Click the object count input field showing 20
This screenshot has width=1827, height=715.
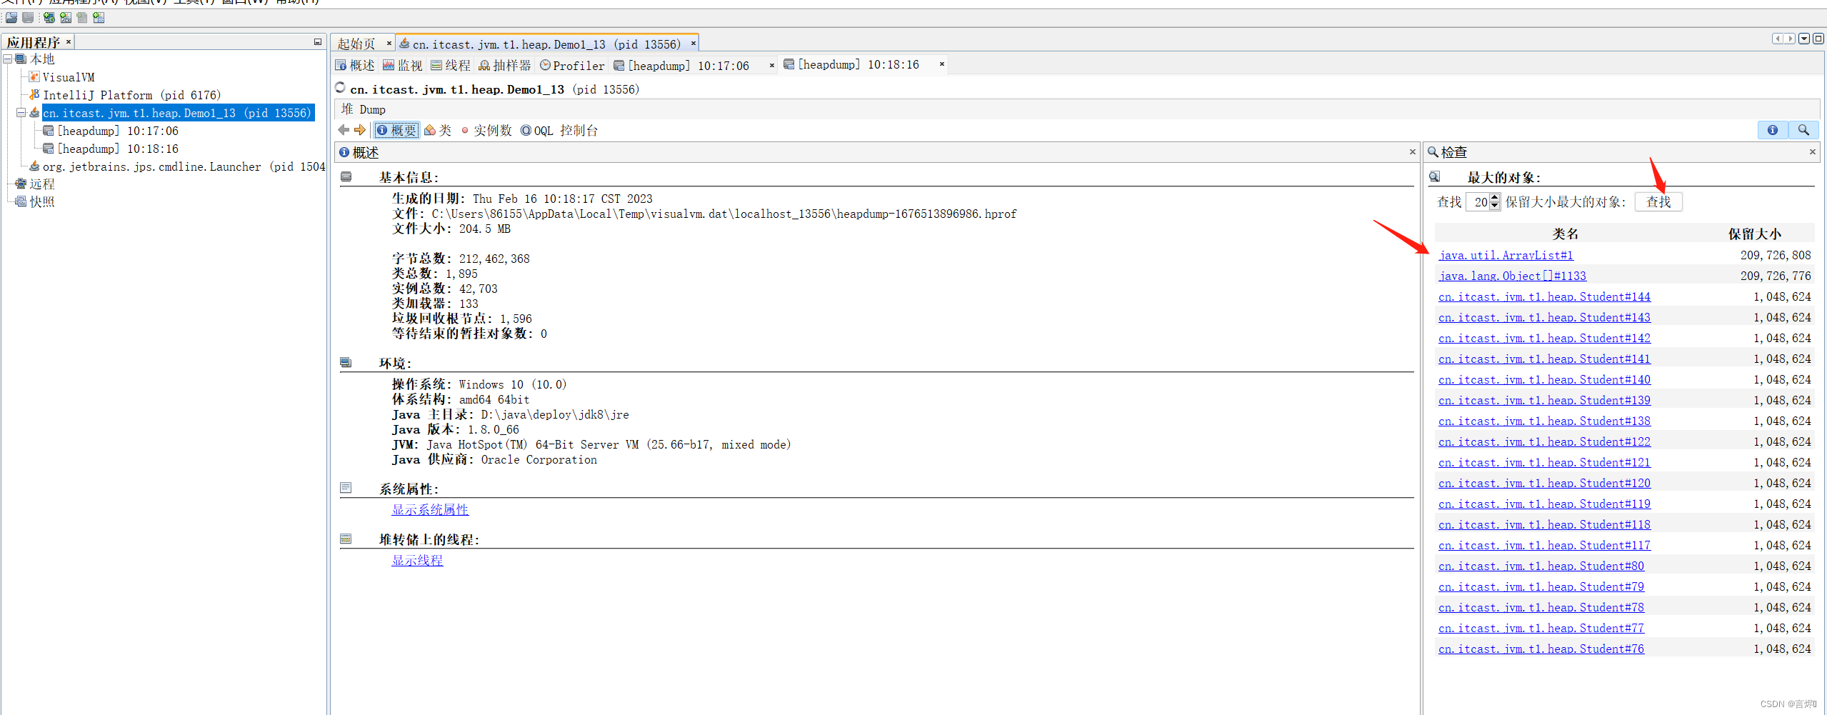pyautogui.click(x=1478, y=202)
